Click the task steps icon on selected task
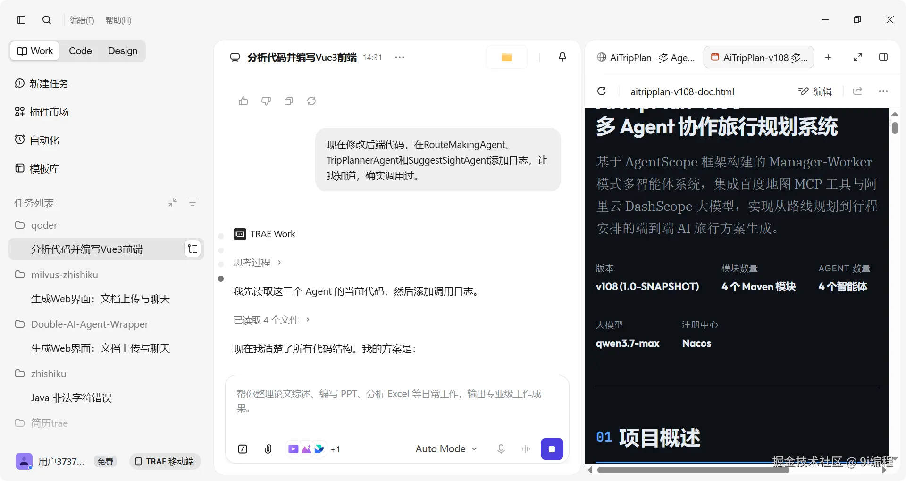 click(x=193, y=249)
